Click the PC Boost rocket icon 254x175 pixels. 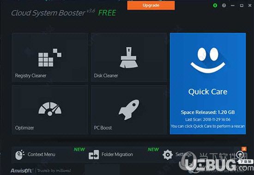pos(129,110)
